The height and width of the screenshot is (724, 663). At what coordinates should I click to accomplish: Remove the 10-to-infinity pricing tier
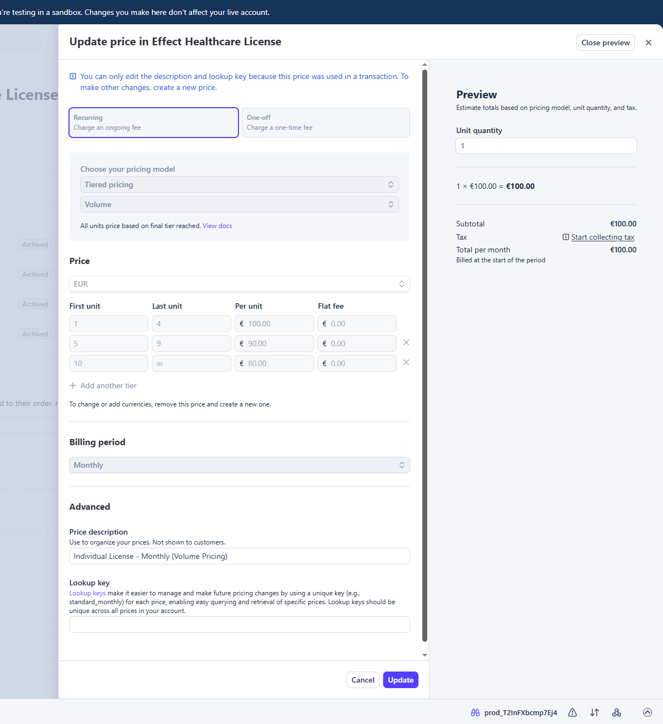tap(406, 363)
